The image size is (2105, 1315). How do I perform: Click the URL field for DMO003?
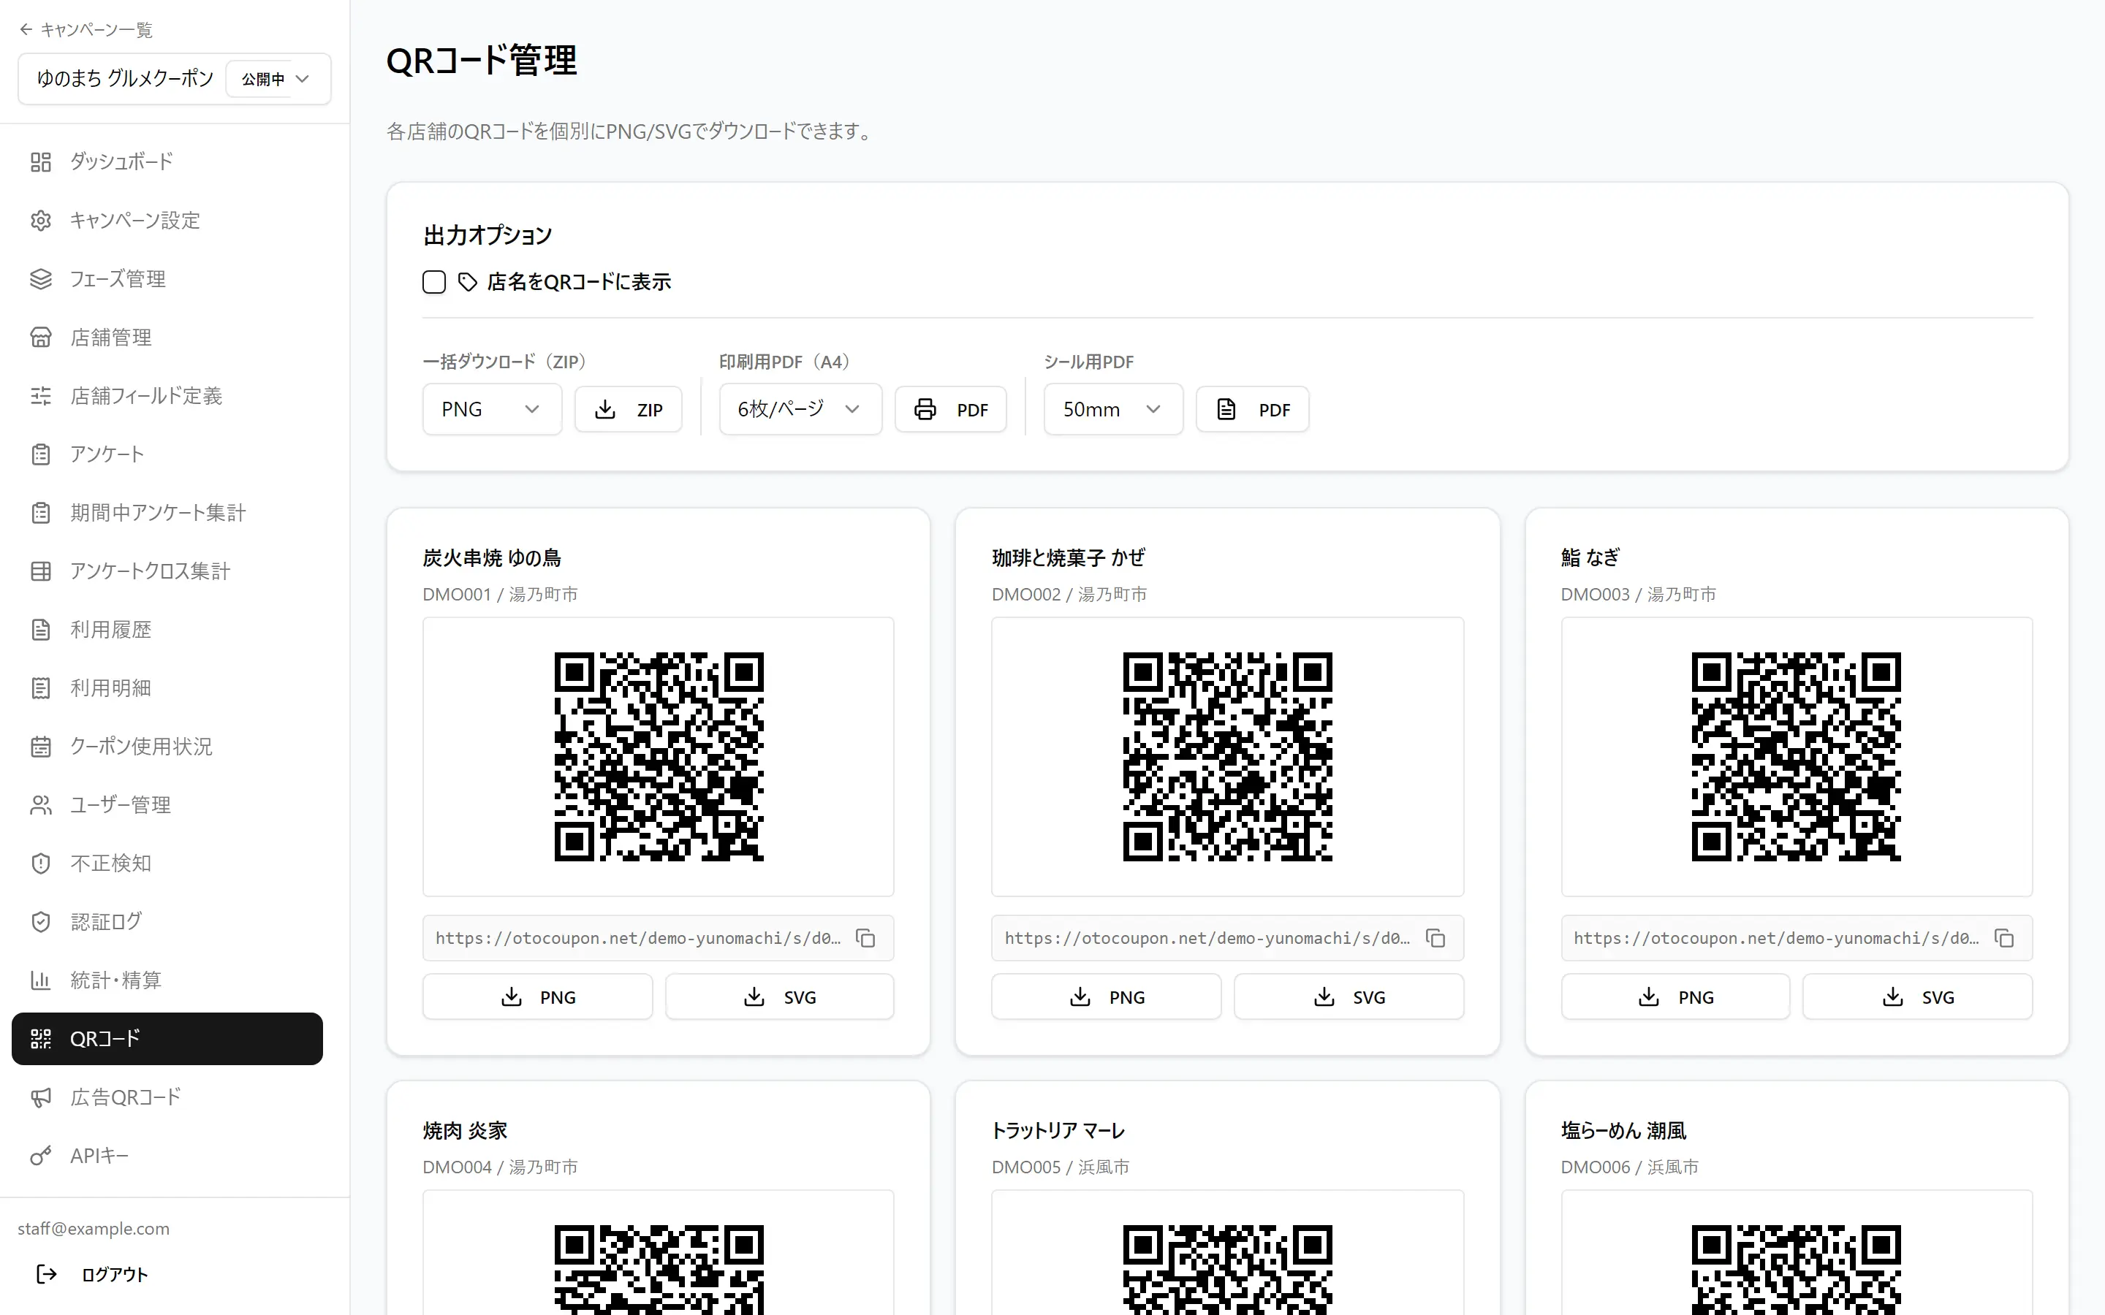[x=1797, y=939]
